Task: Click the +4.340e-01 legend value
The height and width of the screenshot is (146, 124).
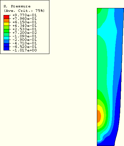Action: point(25,26)
